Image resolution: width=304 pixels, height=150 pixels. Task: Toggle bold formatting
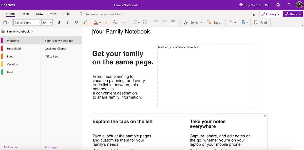(x=59, y=22)
